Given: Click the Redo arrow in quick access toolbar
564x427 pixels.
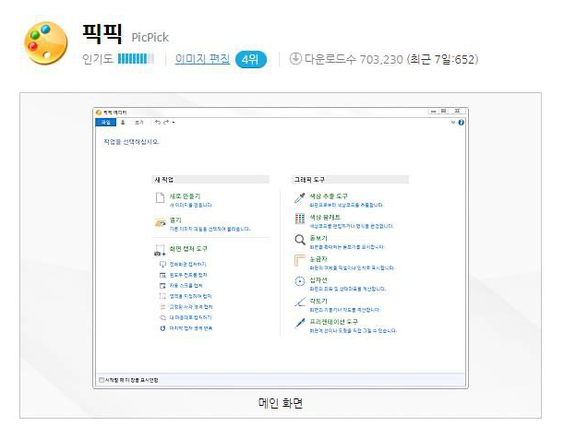Looking at the screenshot, I should click(166, 123).
